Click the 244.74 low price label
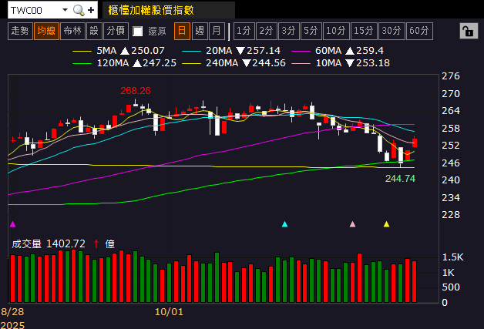The image size is (484, 329). click(400, 179)
